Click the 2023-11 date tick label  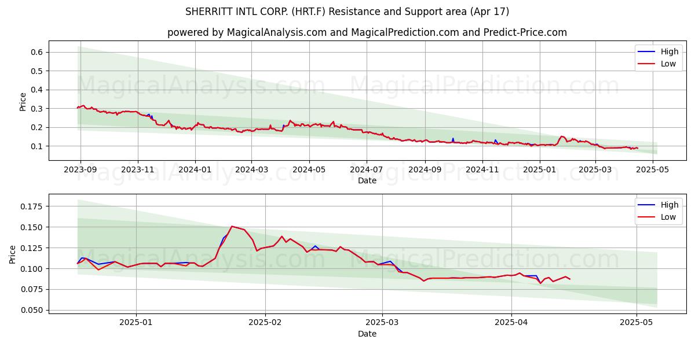(138, 169)
